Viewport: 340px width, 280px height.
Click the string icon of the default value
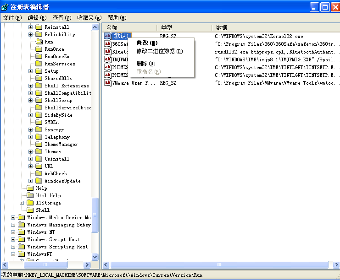[x=108, y=36]
